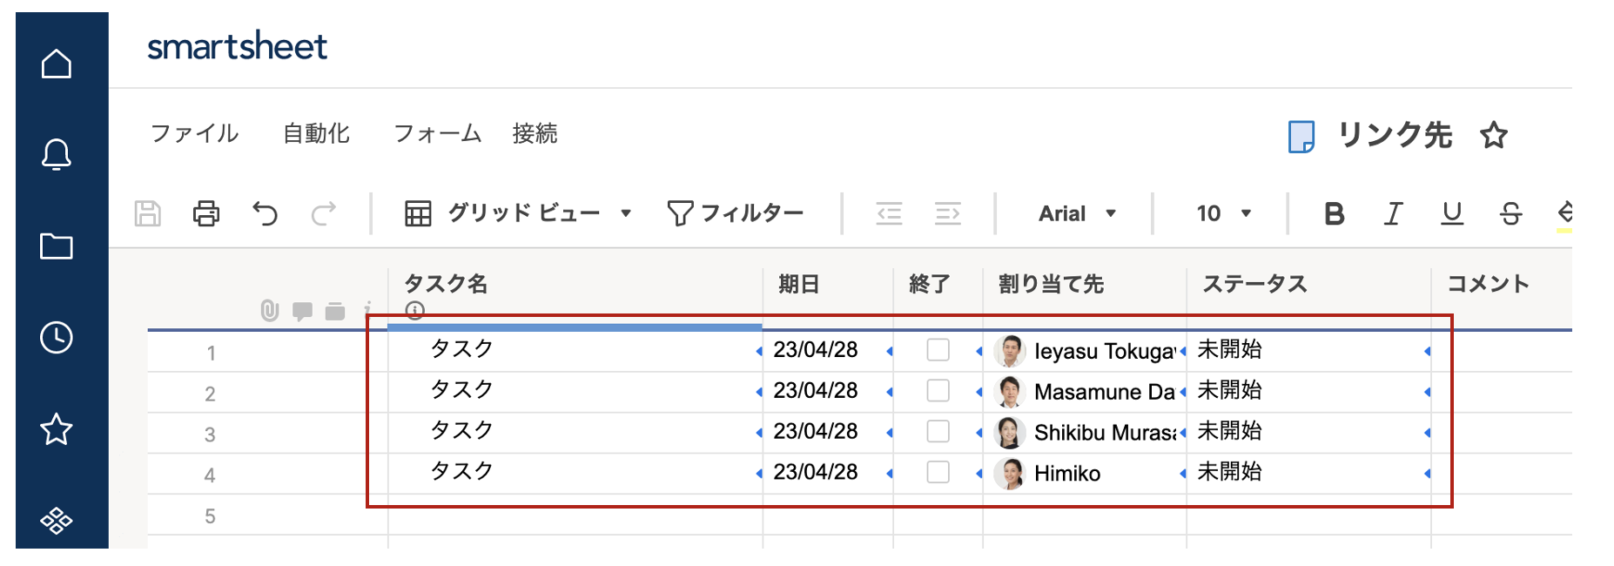1614x566 pixels.
Task: Check 終了 box for Shikibu Murasaki row
Action: click(938, 432)
